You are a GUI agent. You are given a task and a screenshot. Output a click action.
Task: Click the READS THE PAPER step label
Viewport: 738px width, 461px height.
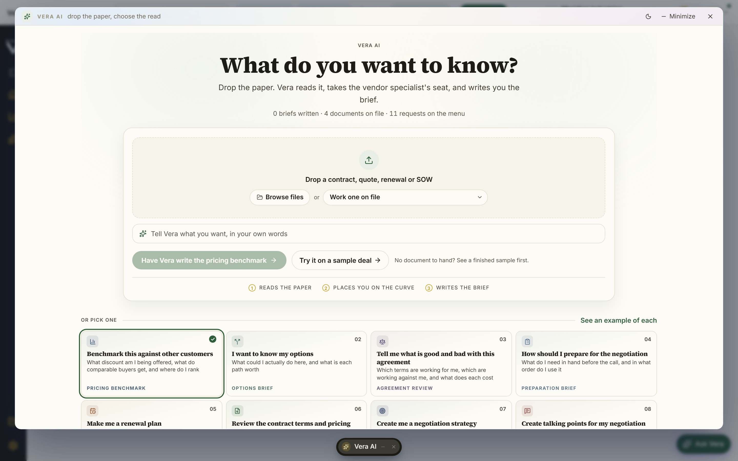(285, 288)
